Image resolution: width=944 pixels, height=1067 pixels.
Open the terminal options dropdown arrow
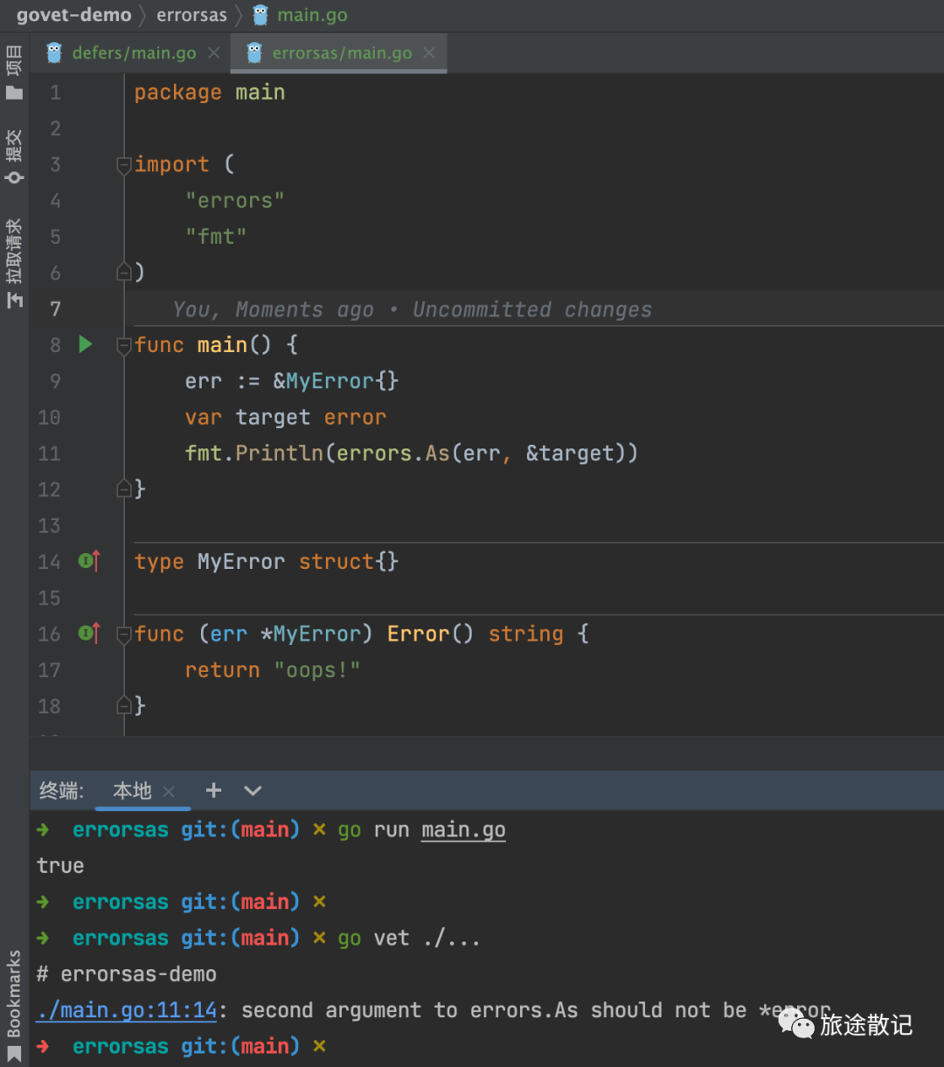click(253, 791)
